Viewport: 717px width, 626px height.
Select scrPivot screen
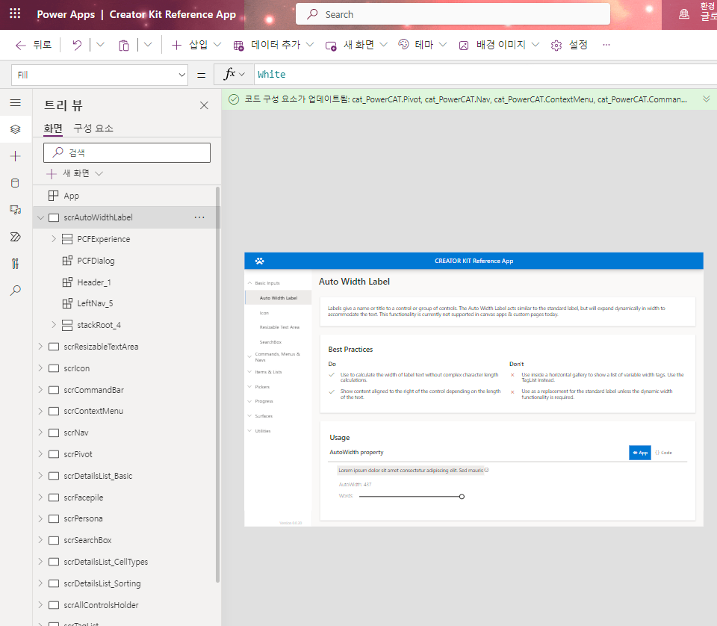78,454
